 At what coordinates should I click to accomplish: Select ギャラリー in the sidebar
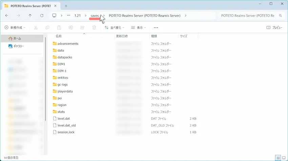click(x=18, y=46)
